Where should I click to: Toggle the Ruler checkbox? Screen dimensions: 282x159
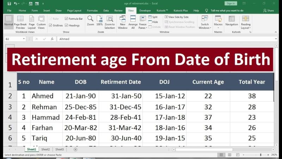click(x=50, y=19)
